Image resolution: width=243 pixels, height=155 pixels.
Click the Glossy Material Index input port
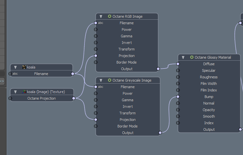[x=178, y=123]
